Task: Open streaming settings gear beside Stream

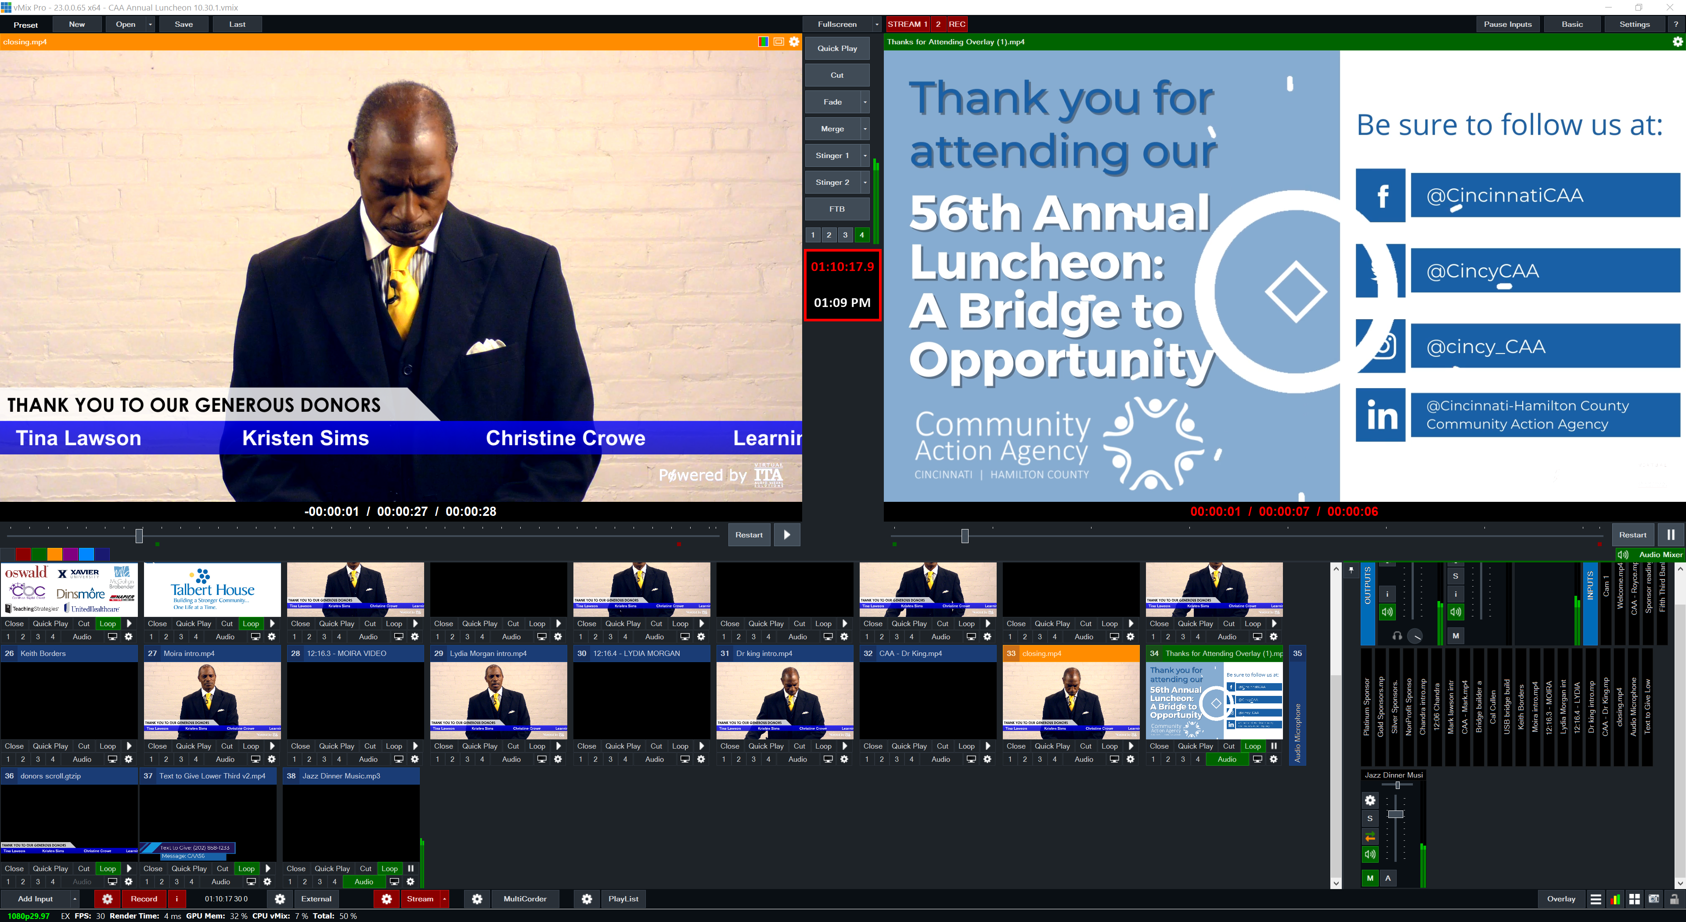Action: tap(387, 898)
